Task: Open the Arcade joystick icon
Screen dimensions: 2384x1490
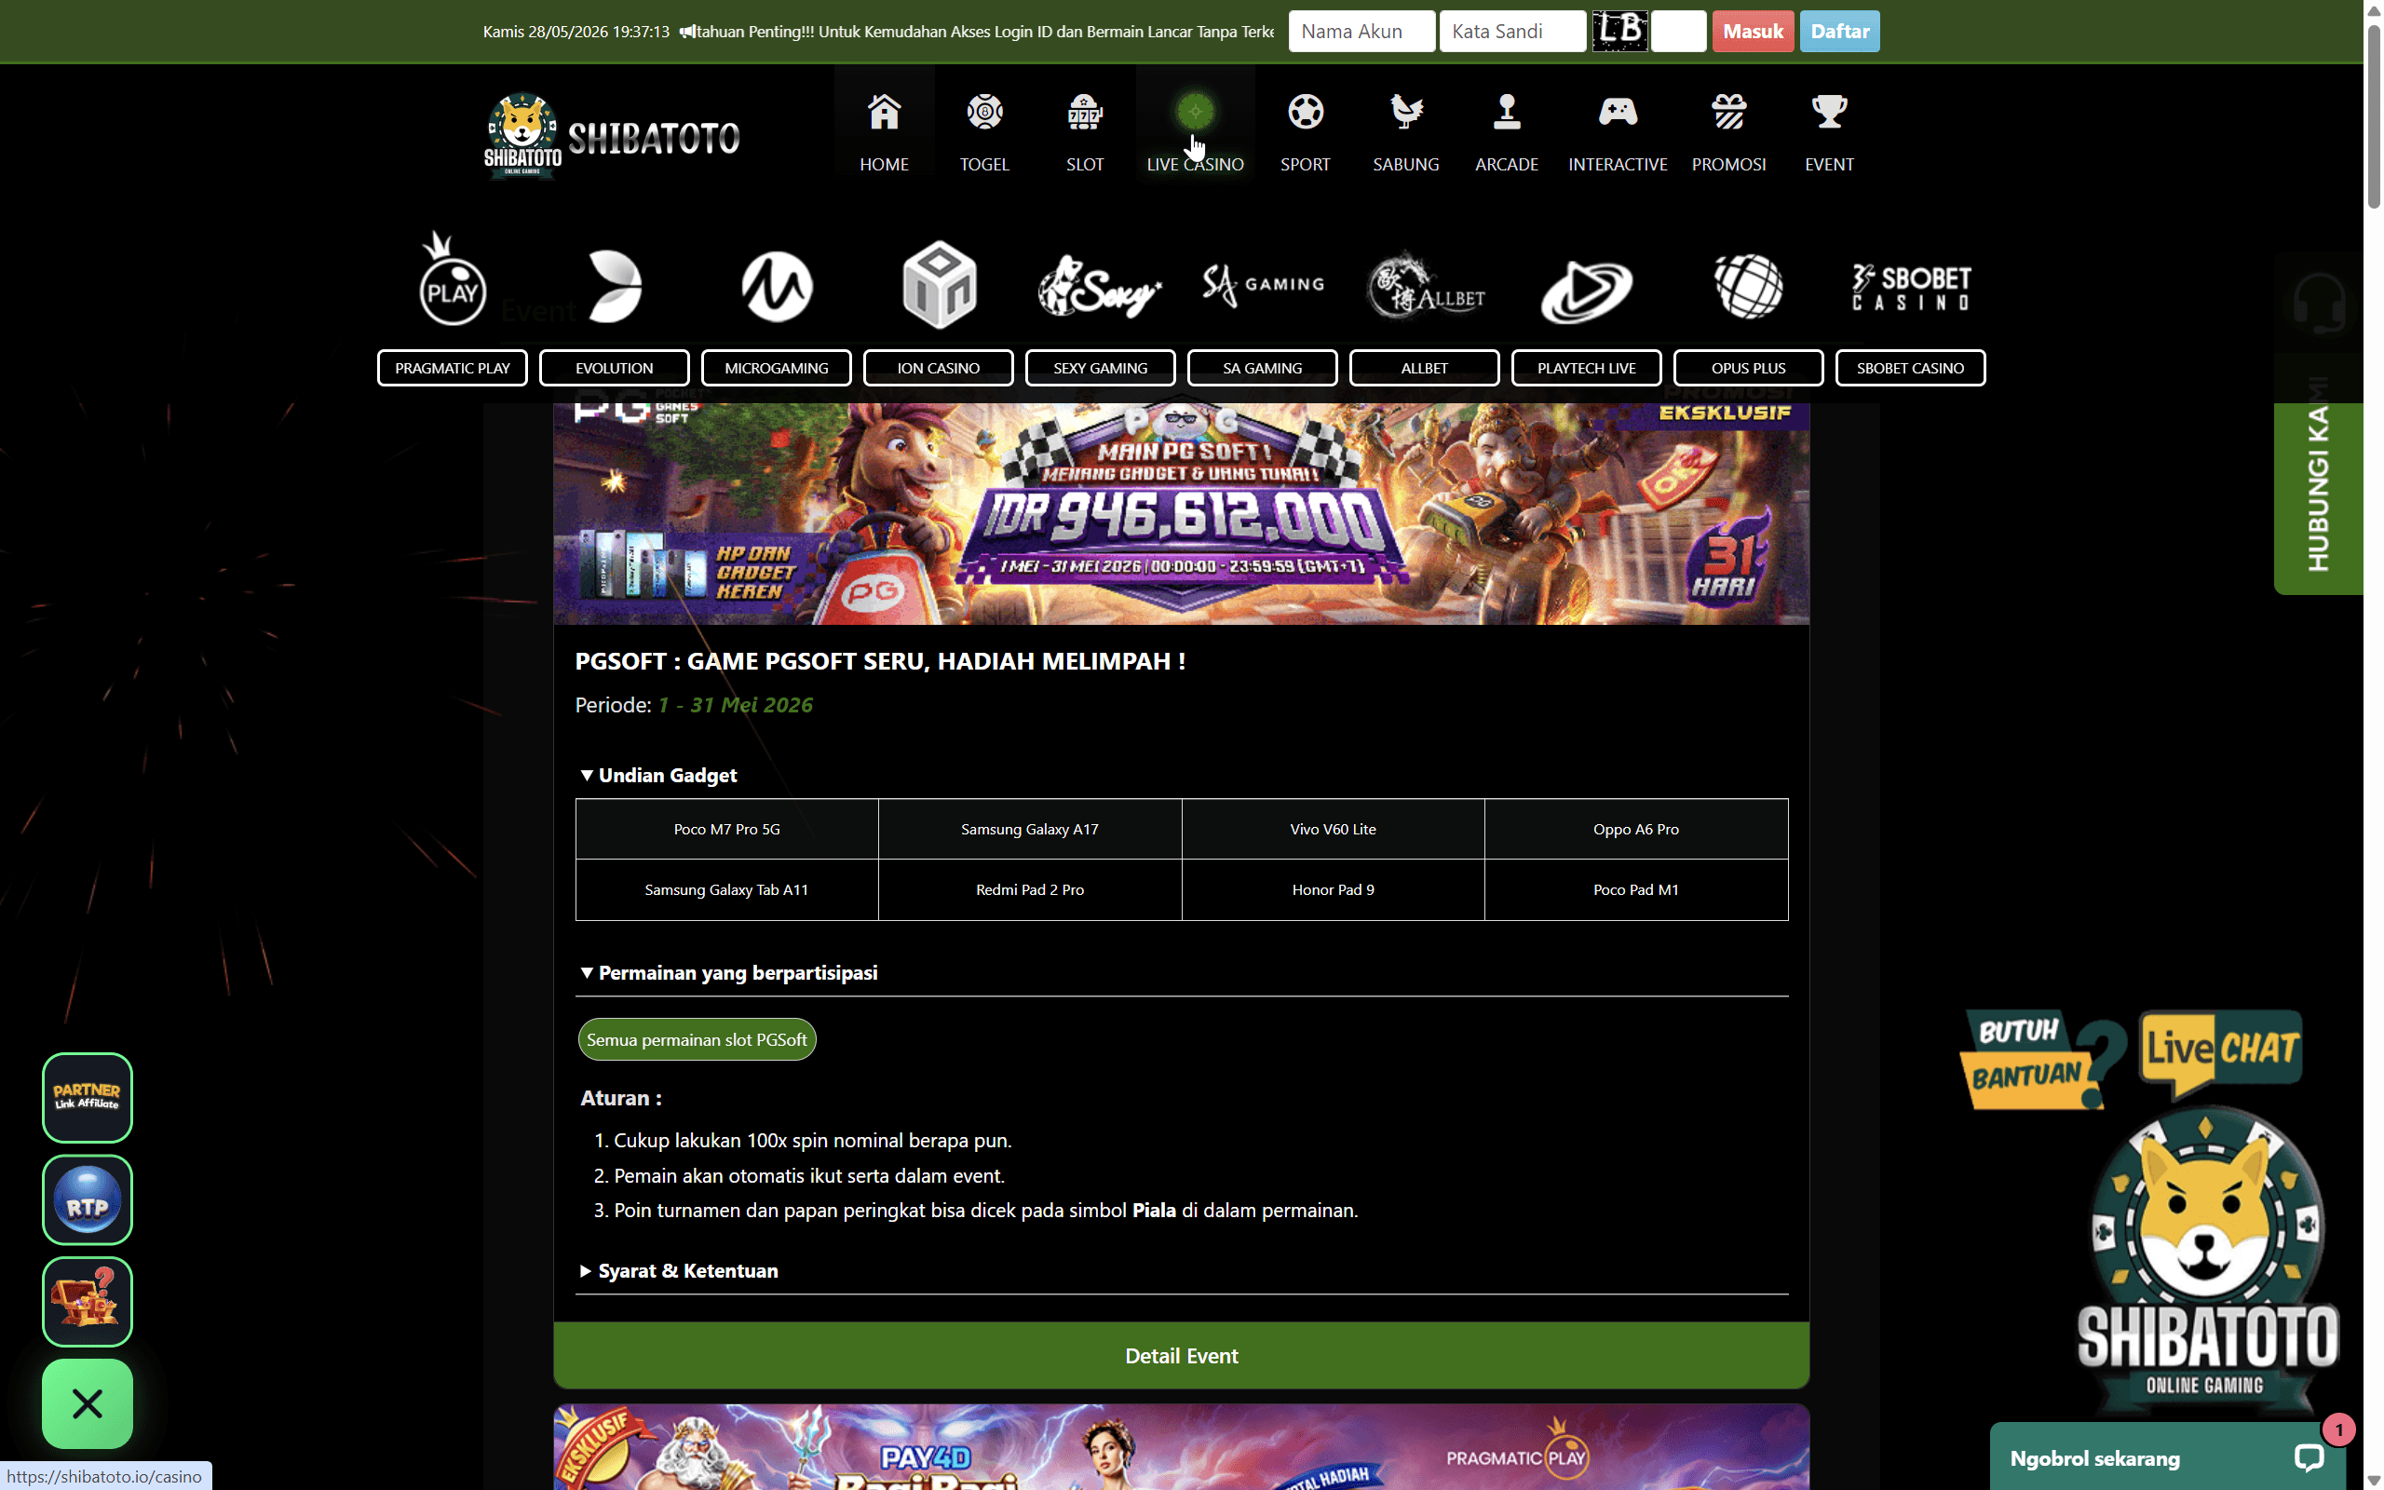Action: pyautogui.click(x=1506, y=112)
